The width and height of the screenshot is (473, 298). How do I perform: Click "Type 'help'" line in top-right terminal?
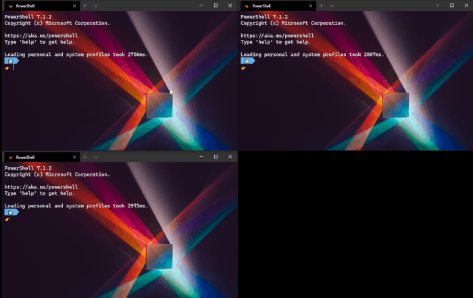coord(276,42)
